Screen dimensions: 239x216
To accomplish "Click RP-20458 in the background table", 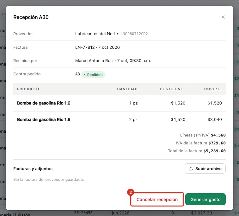I will (83, 213).
